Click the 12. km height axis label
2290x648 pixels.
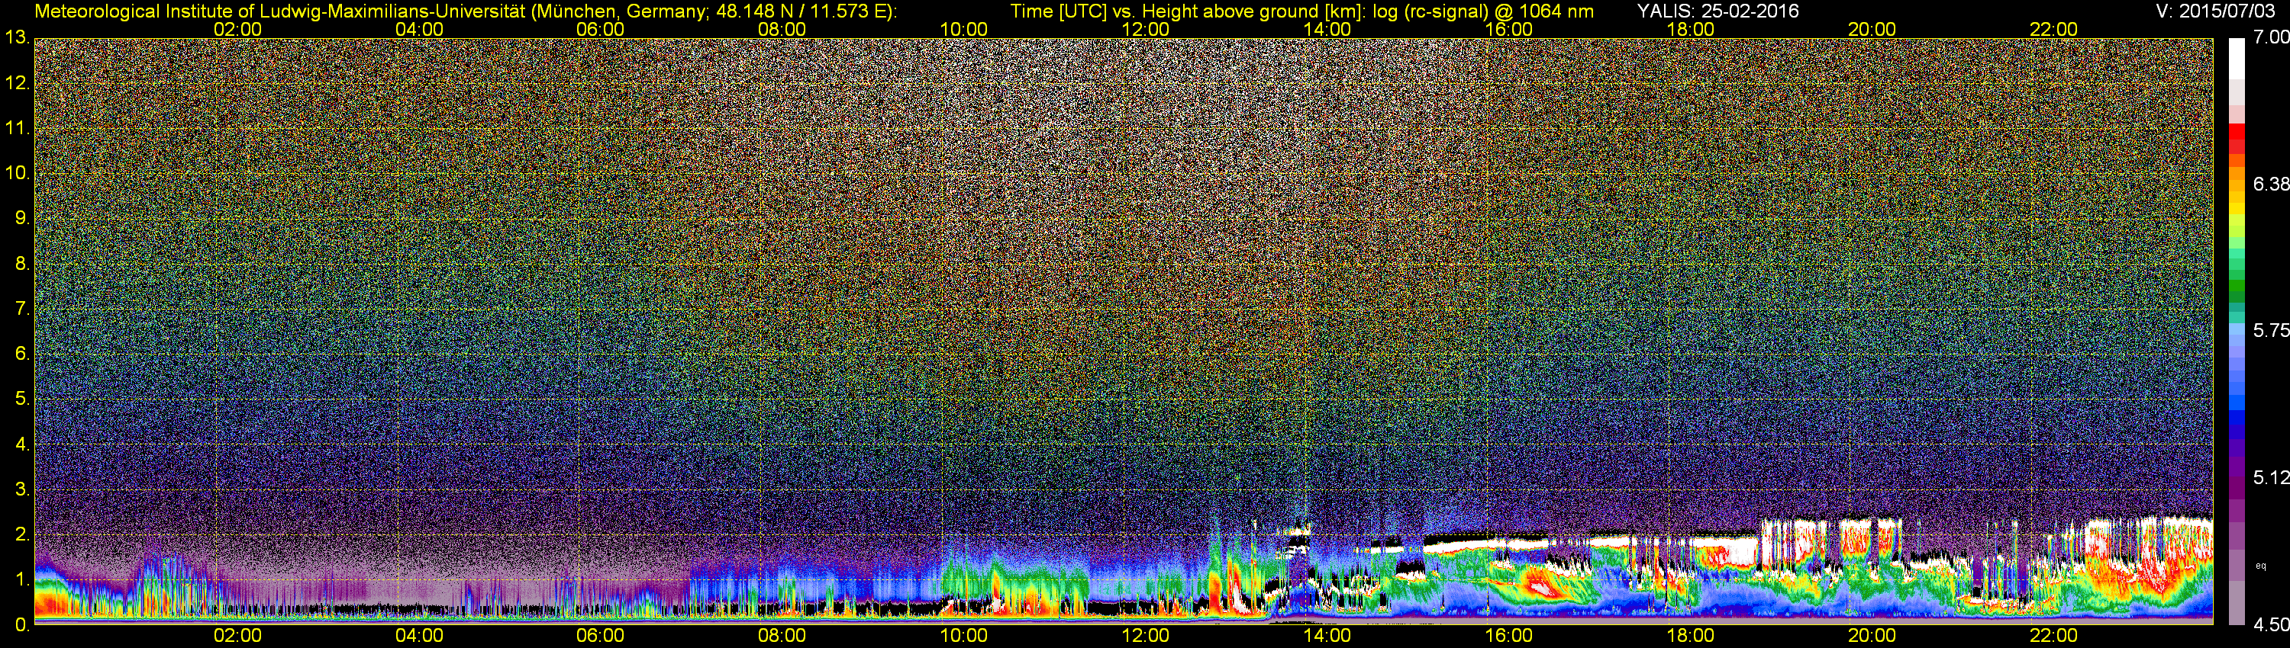pyautogui.click(x=17, y=83)
